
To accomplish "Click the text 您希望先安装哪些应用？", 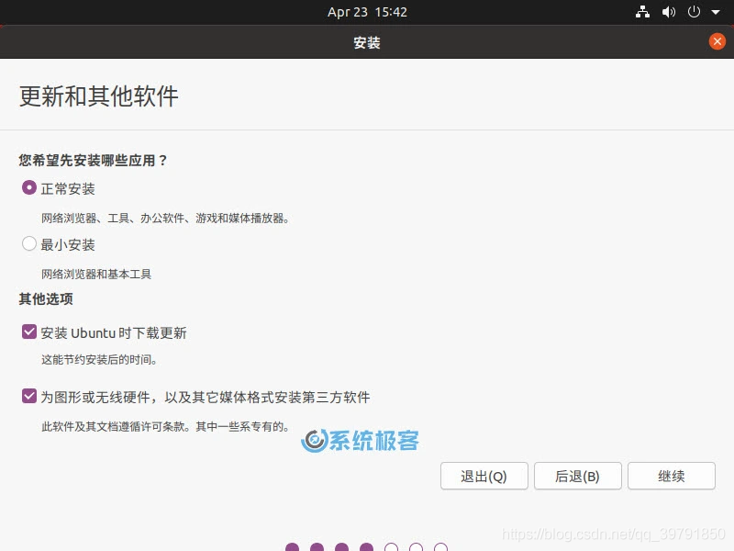I will [93, 160].
